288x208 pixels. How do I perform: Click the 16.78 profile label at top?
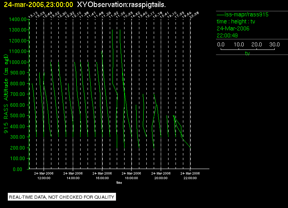click(158, 15)
